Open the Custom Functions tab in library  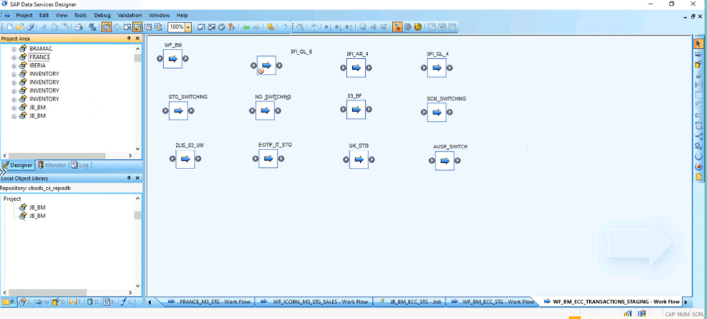(126, 302)
